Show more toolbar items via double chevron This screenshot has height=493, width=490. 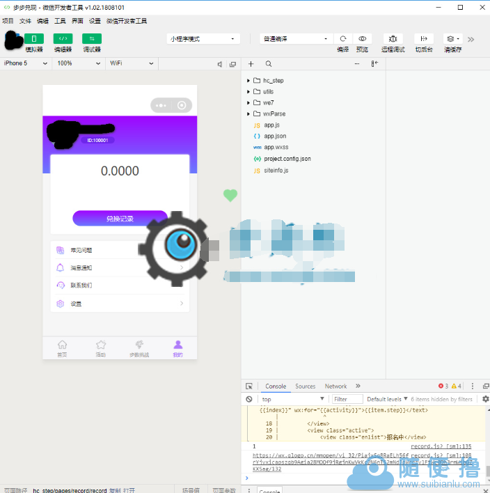pos(471,39)
